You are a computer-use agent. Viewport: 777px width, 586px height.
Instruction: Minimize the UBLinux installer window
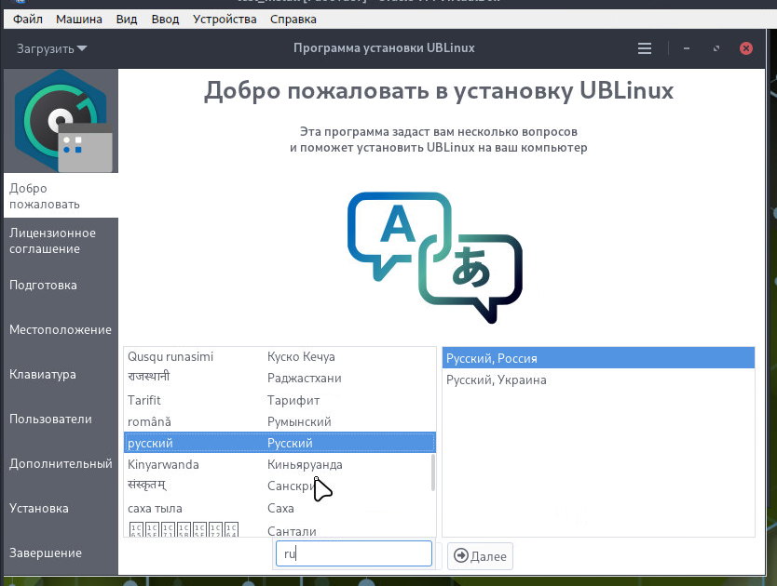click(687, 48)
